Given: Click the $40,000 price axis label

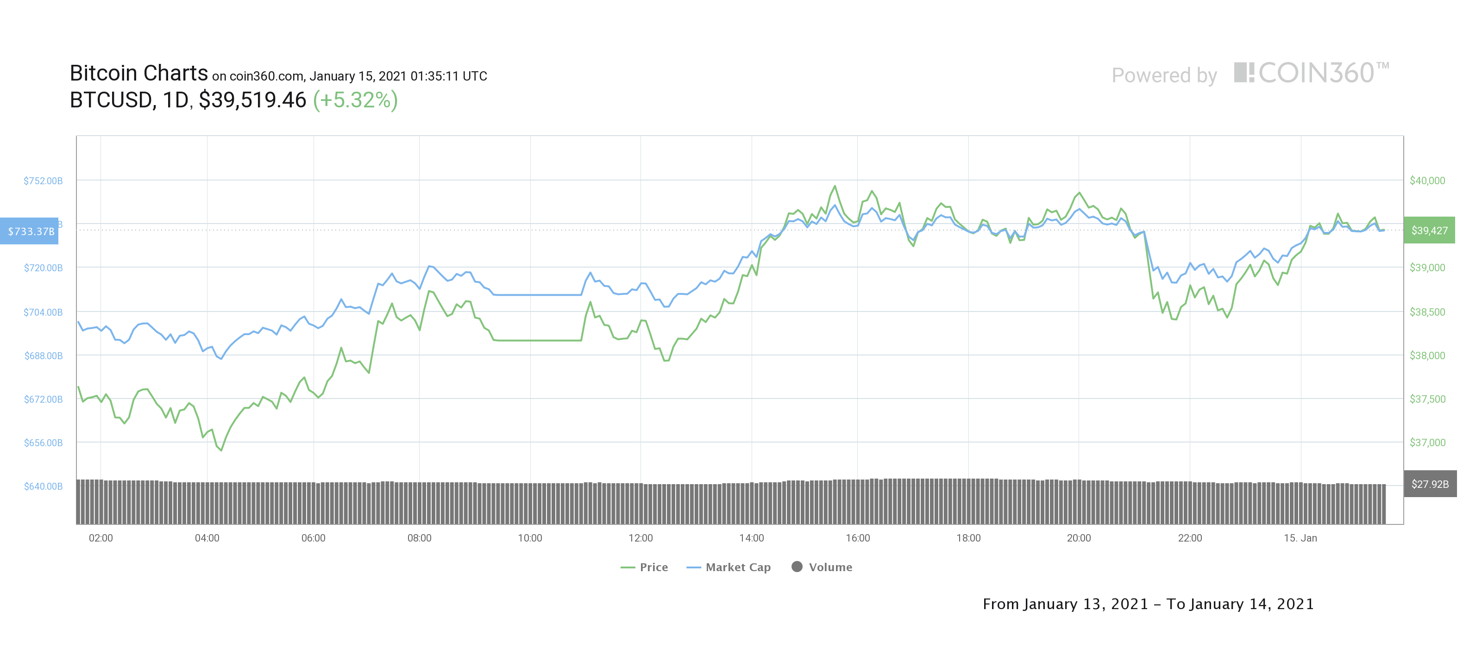Looking at the screenshot, I should click(x=1427, y=181).
